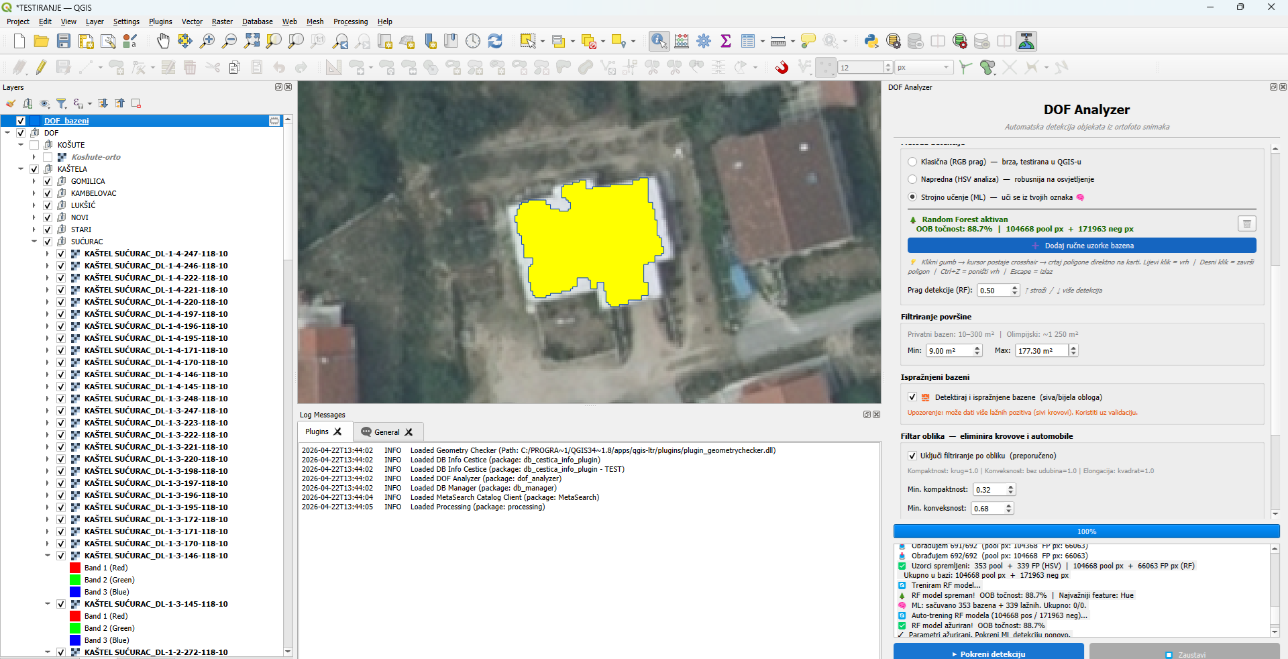Open the Vector menu
The width and height of the screenshot is (1288, 659).
pyautogui.click(x=192, y=21)
